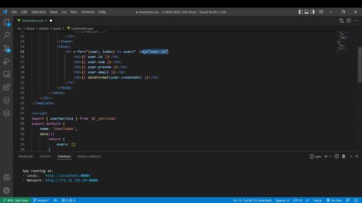Image resolution: width=362 pixels, height=203 pixels.
Task: Click the open changes compare icon
Action: 342,21
